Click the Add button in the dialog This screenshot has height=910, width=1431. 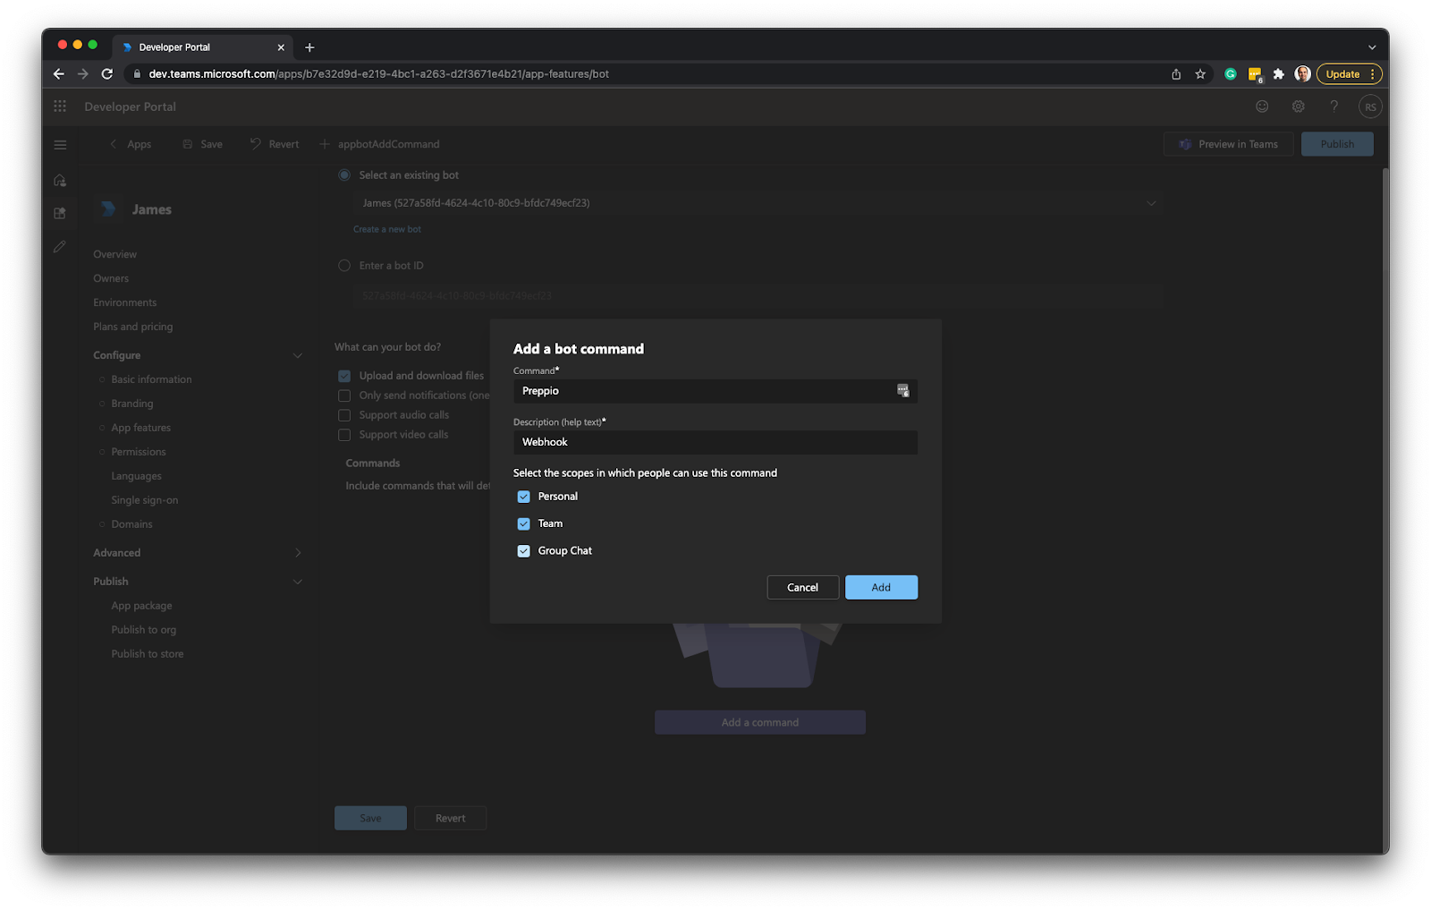click(881, 587)
